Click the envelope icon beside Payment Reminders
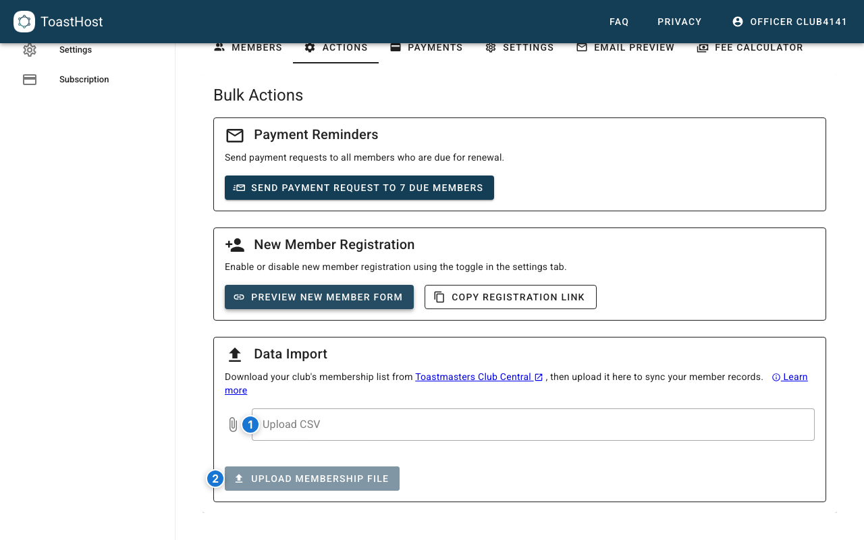 (235, 135)
